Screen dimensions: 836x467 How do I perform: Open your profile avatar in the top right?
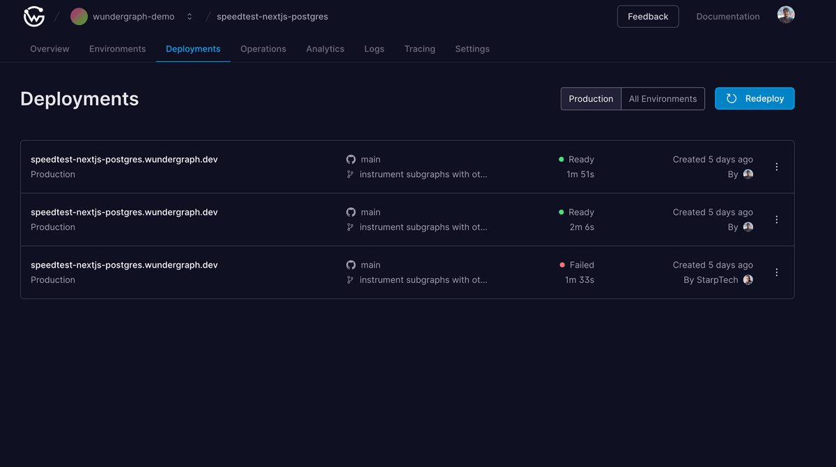click(x=786, y=14)
